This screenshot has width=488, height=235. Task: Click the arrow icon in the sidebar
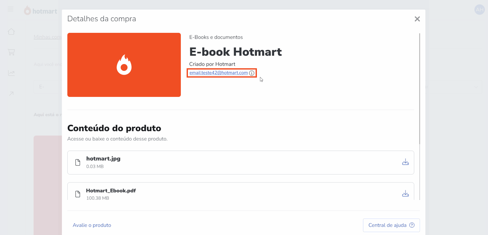pyautogui.click(x=11, y=94)
